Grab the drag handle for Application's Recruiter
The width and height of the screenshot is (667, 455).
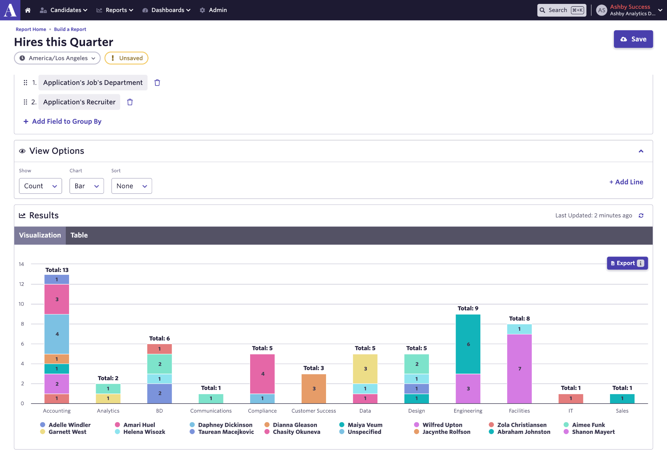click(25, 102)
